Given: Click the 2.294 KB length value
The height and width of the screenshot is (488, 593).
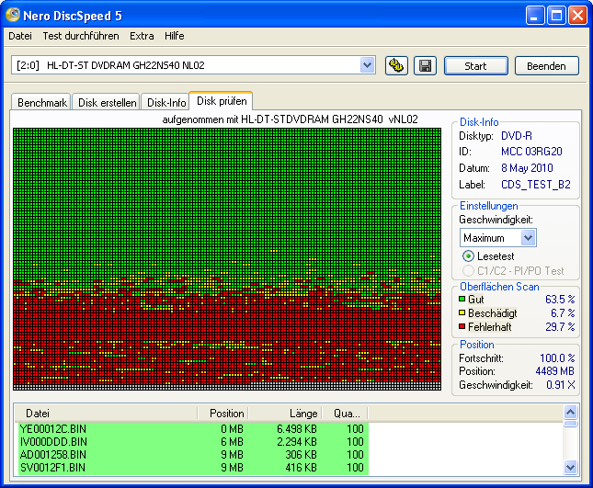Looking at the screenshot, I should (297, 442).
